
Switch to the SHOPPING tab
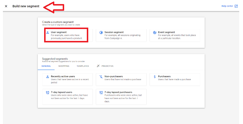click(x=64, y=66)
